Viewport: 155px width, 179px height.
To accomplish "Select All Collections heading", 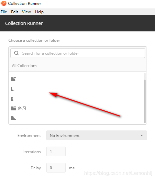I will (25, 66).
